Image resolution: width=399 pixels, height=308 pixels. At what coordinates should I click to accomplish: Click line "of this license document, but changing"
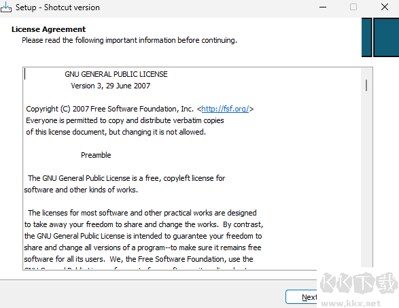[x=116, y=132]
